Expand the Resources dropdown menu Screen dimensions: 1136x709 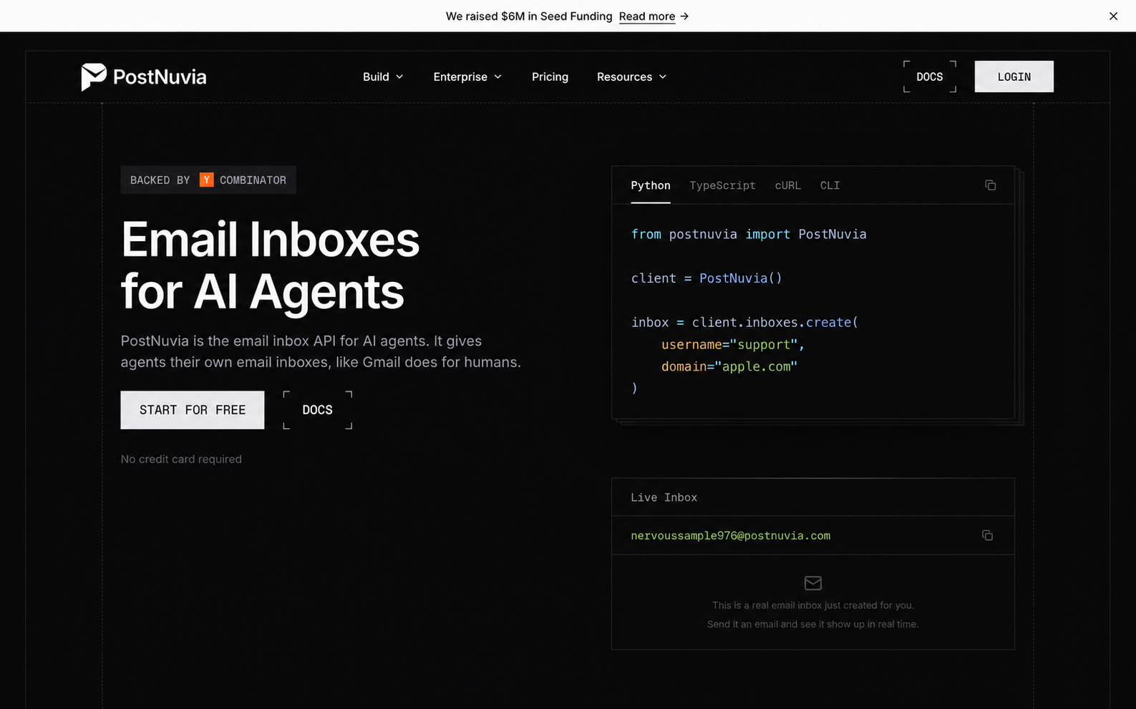[x=631, y=77]
